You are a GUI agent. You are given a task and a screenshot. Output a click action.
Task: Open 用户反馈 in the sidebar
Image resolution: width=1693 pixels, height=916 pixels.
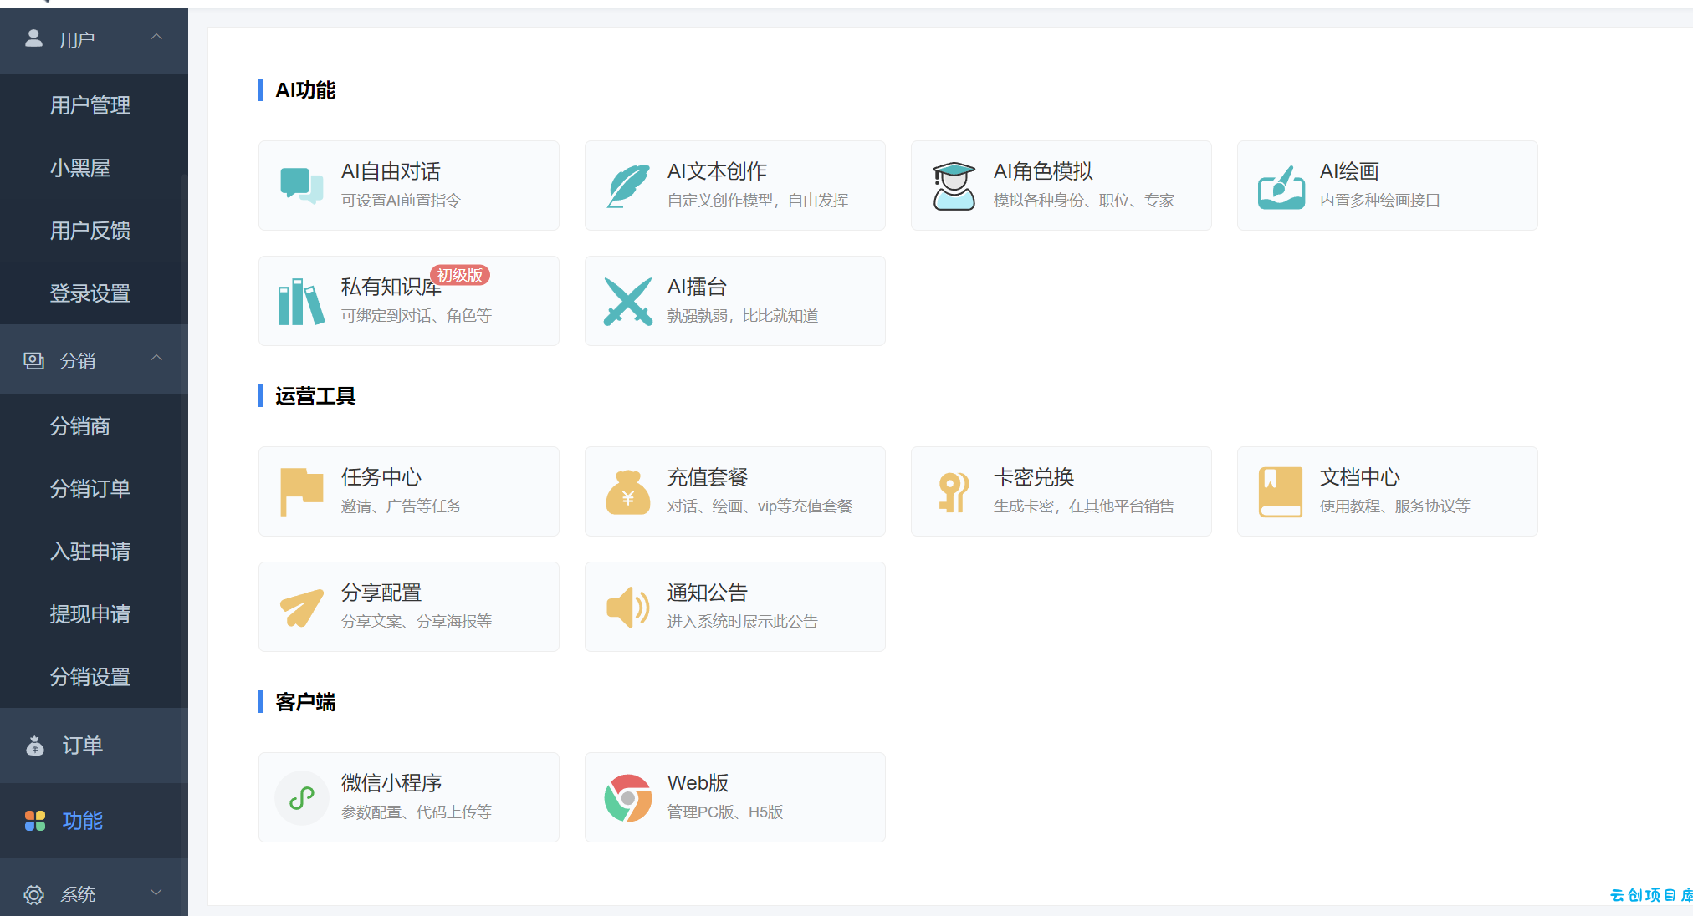90,231
